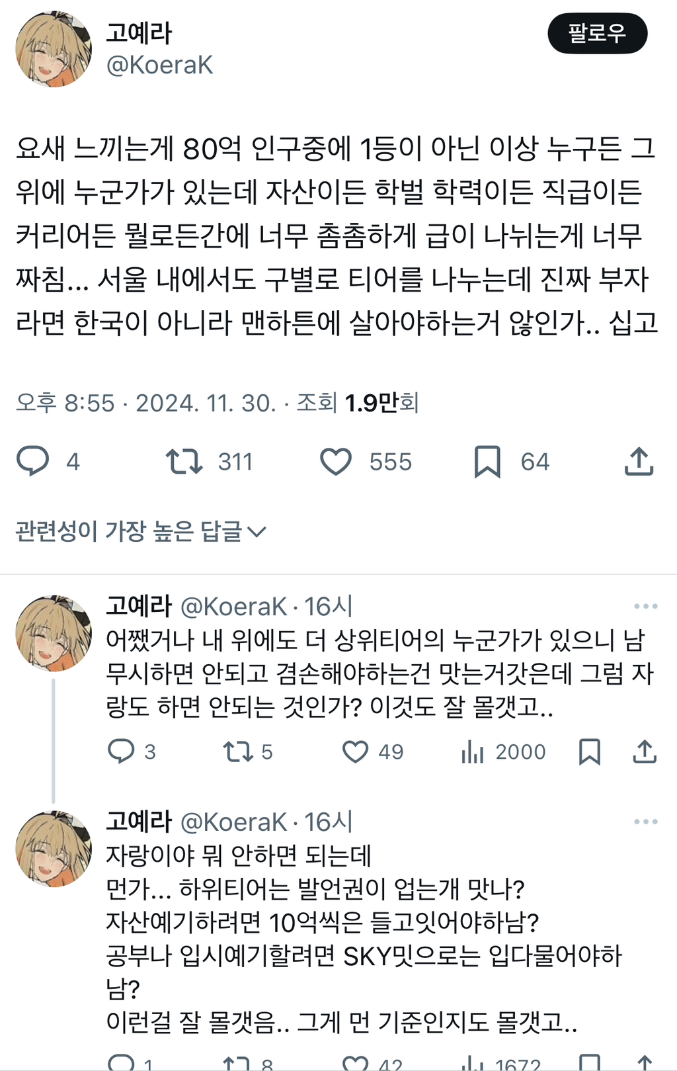Open the @KoeraK handle in the post header
The width and height of the screenshot is (677, 1071).
point(159,65)
